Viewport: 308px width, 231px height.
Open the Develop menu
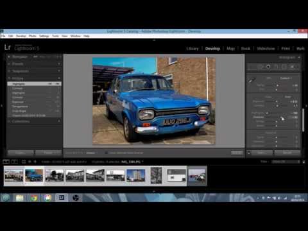21,36
